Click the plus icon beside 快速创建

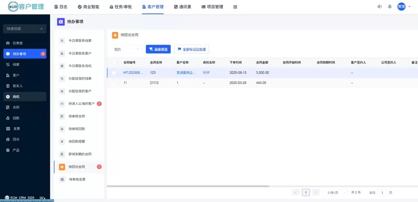pos(41,29)
